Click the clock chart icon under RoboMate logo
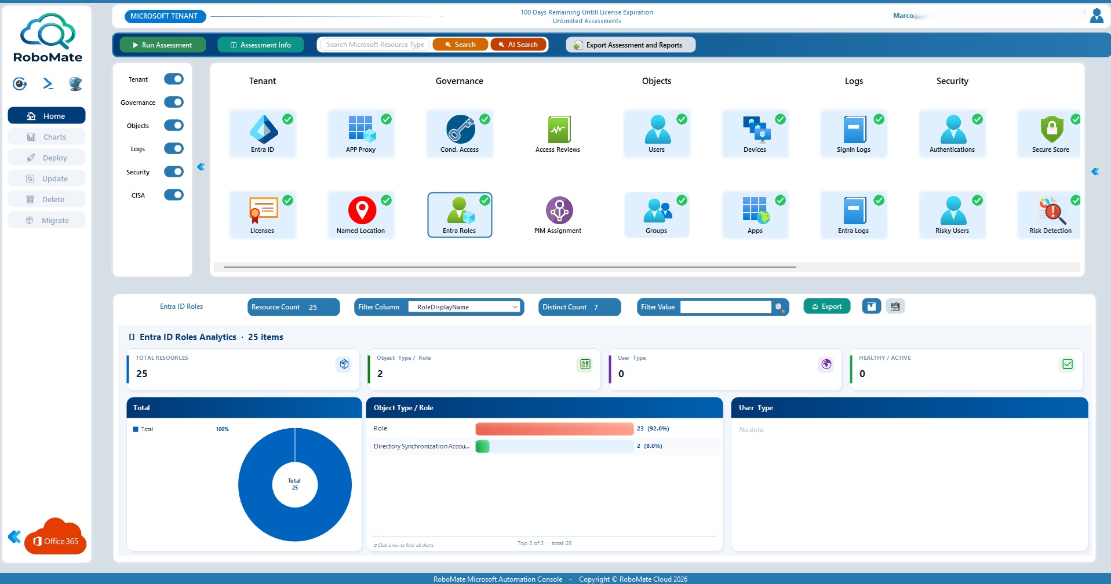This screenshot has width=1111, height=584. 20,84
